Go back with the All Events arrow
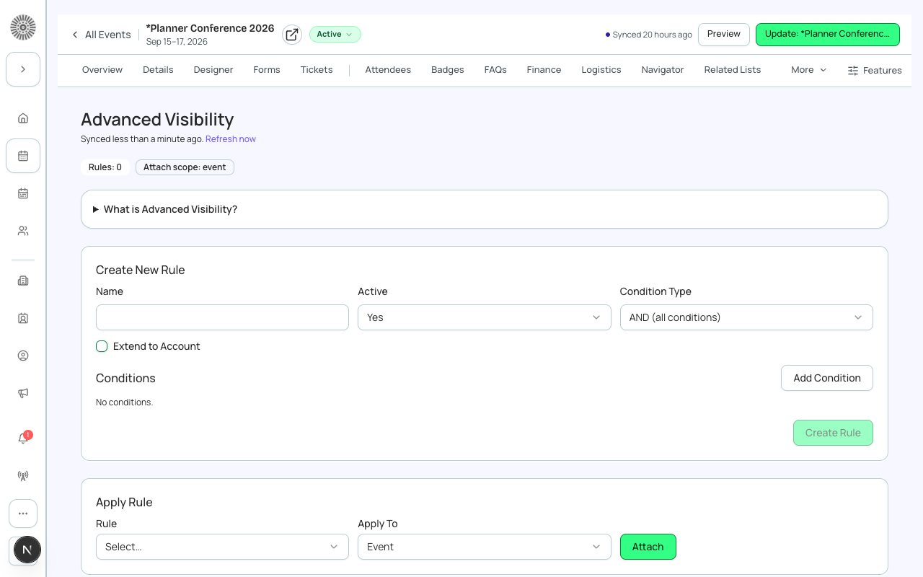 (x=75, y=35)
